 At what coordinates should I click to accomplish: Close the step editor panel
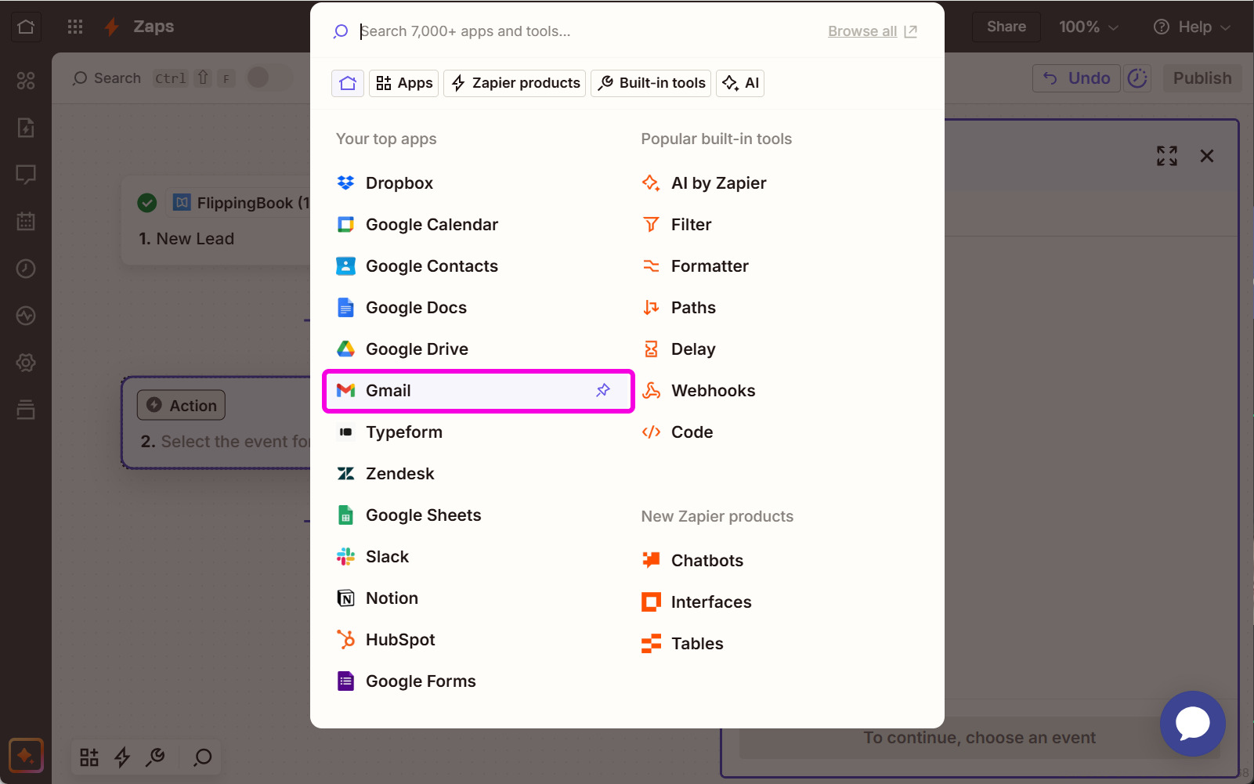click(1207, 156)
